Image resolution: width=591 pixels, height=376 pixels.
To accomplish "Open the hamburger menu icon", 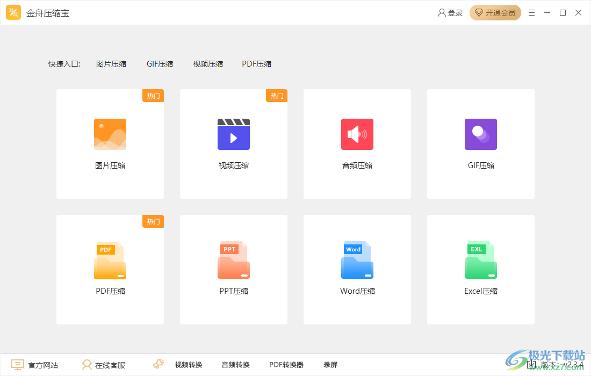I will click(x=531, y=13).
